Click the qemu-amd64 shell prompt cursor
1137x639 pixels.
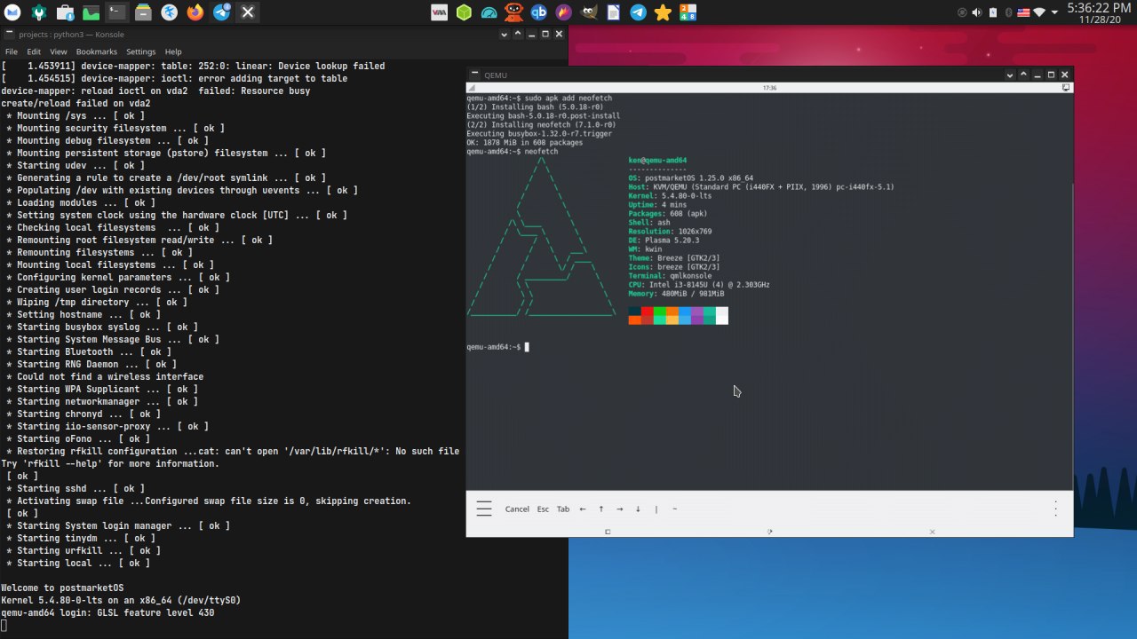click(527, 347)
